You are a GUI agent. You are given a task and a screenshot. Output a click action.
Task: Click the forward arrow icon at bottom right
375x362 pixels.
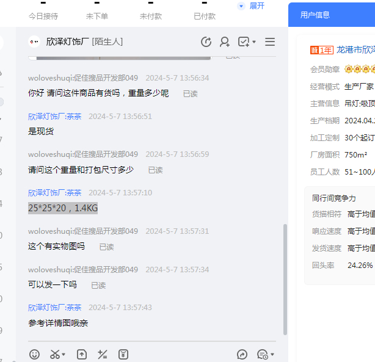[242, 354]
